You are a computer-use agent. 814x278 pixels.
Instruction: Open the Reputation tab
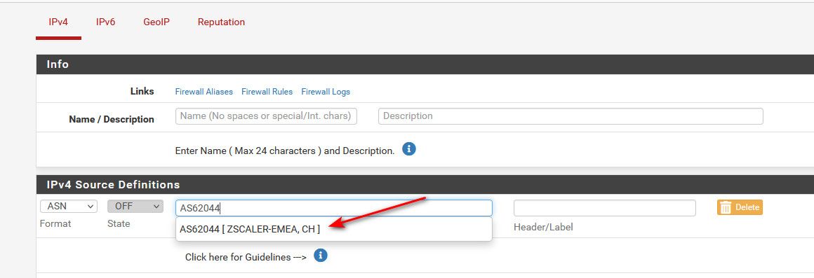pyautogui.click(x=221, y=22)
